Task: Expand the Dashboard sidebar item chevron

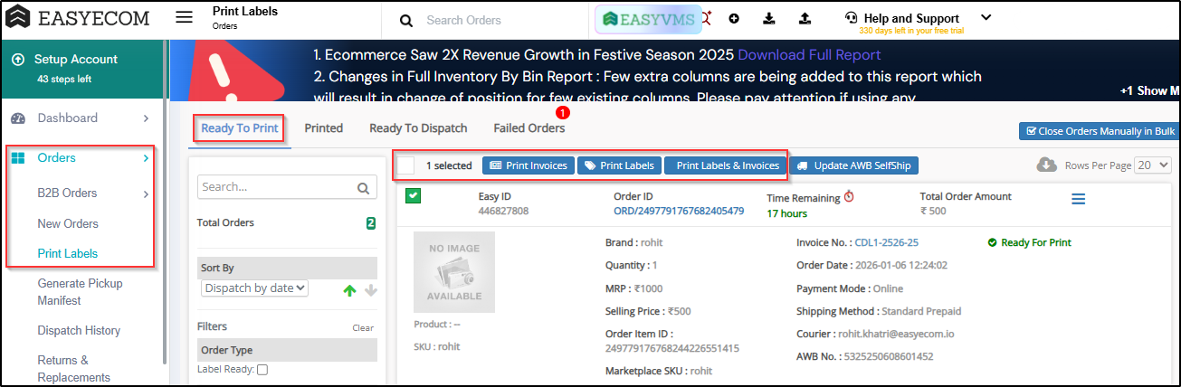Action: pos(146,118)
